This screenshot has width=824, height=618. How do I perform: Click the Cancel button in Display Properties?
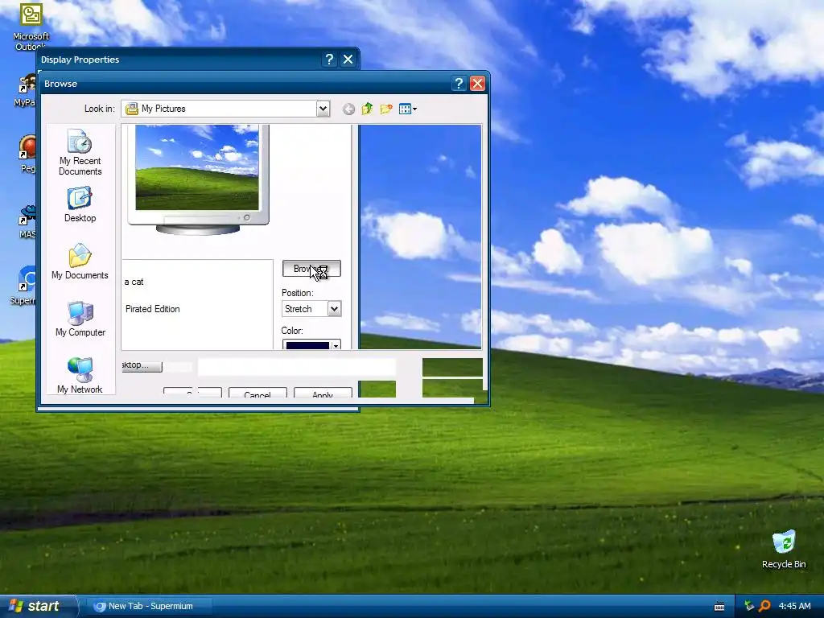[x=257, y=393]
